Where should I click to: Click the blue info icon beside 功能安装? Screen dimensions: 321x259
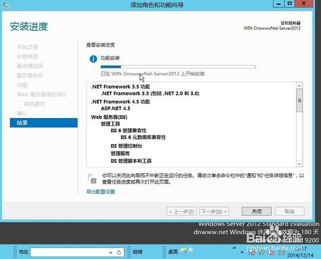tap(93, 59)
